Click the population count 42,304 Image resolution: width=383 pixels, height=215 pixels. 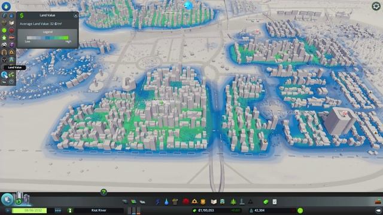[x=259, y=210]
